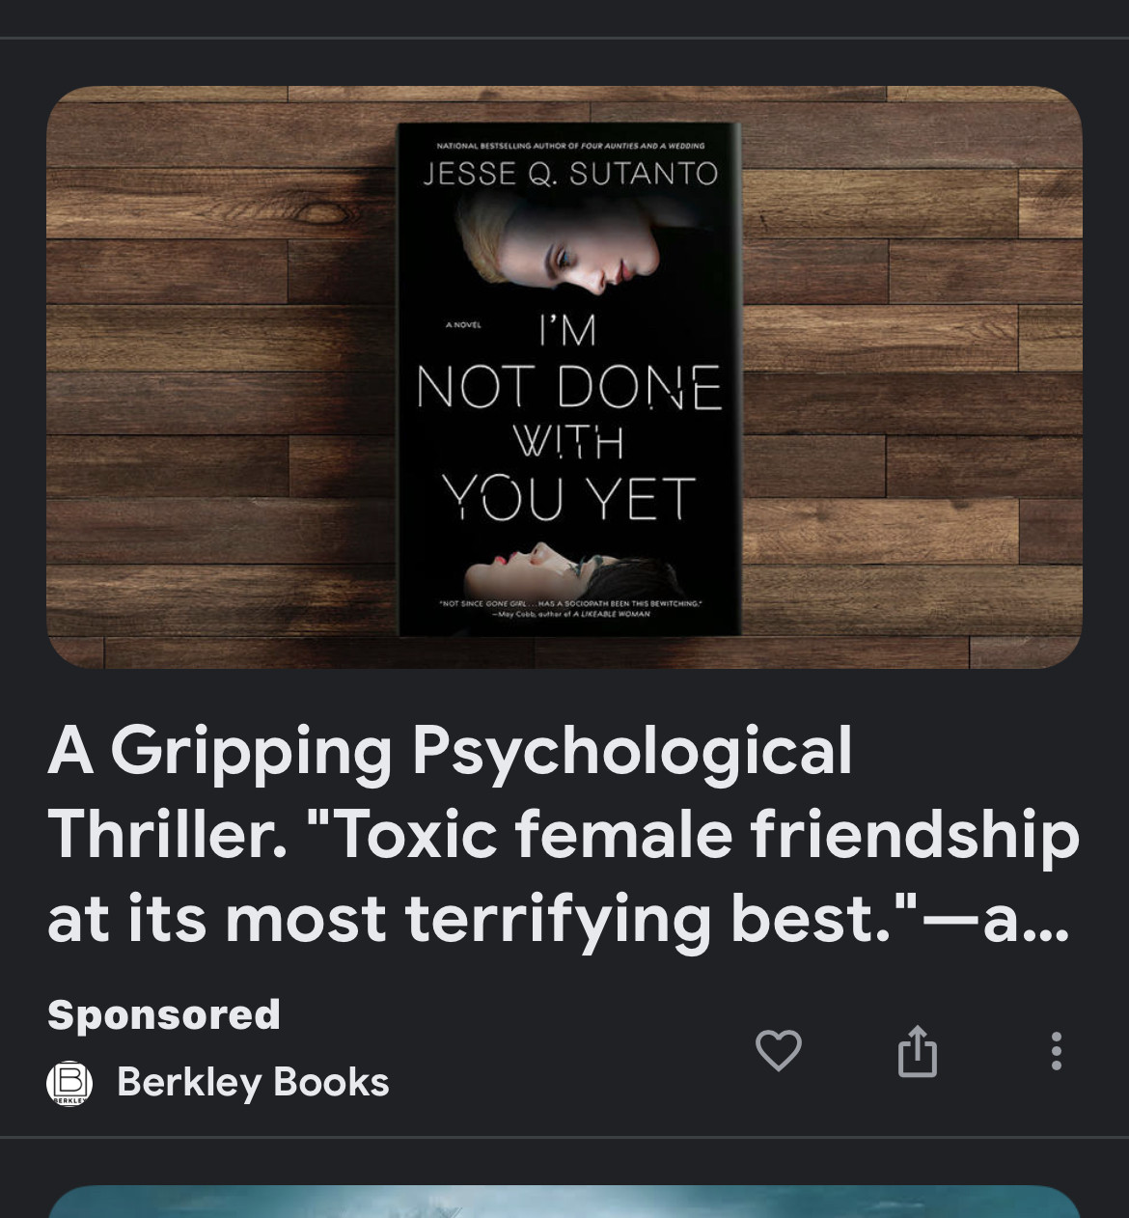Open the next card image at bottom

564,1202
